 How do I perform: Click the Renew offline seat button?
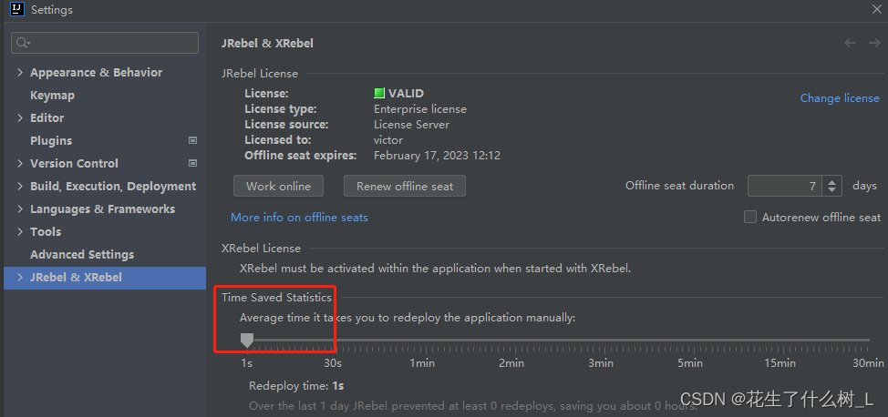tap(405, 186)
